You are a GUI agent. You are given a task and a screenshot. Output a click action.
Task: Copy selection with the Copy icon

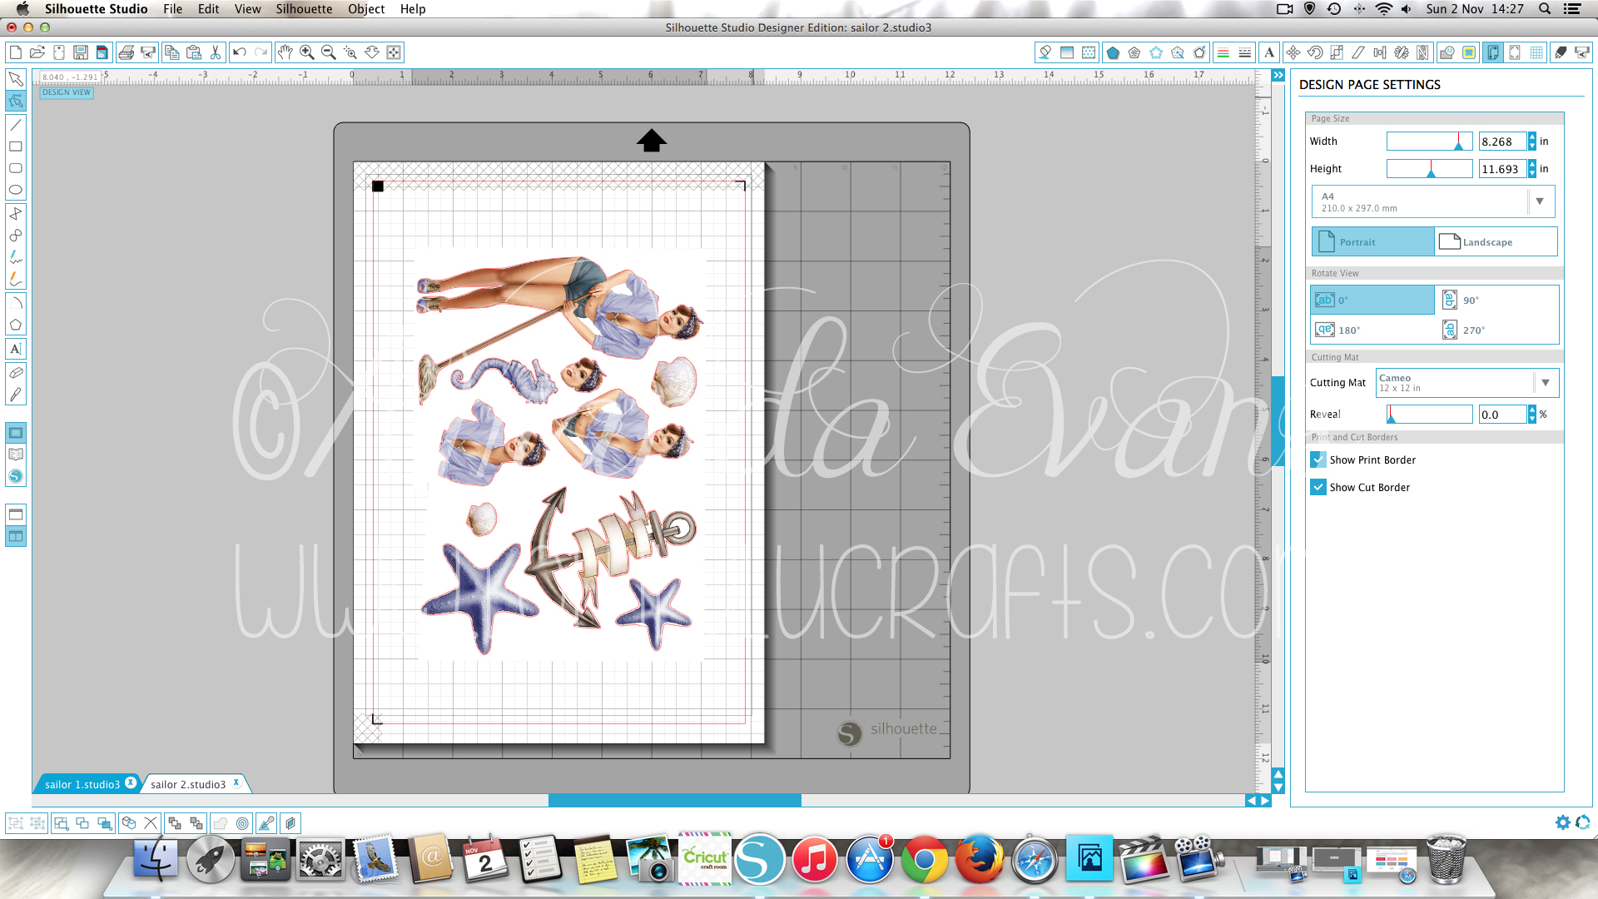[x=172, y=52]
